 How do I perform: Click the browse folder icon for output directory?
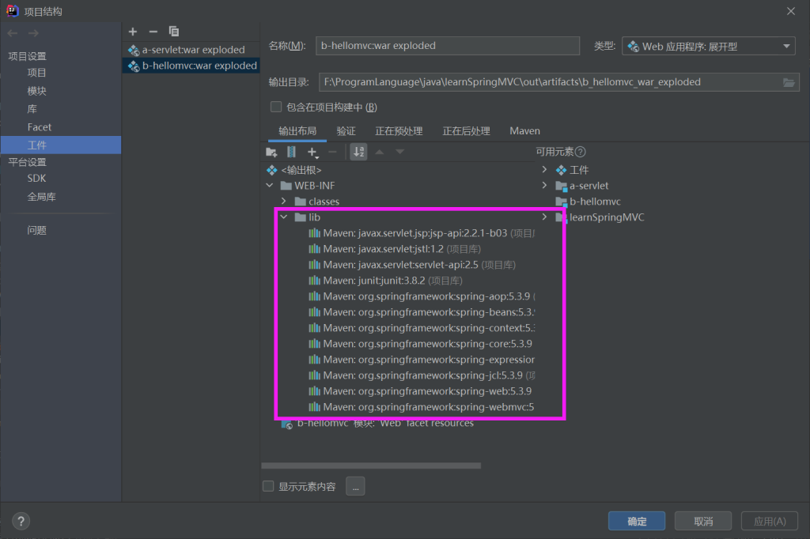[x=789, y=82]
